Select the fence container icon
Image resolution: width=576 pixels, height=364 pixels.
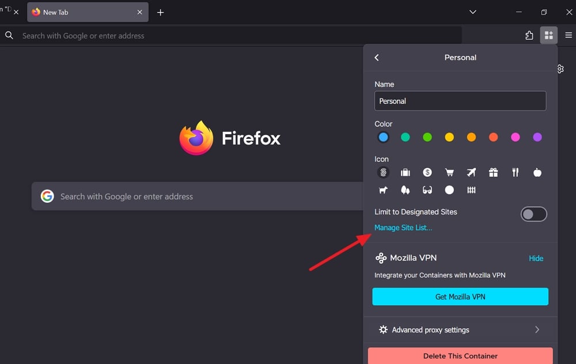[x=471, y=190]
